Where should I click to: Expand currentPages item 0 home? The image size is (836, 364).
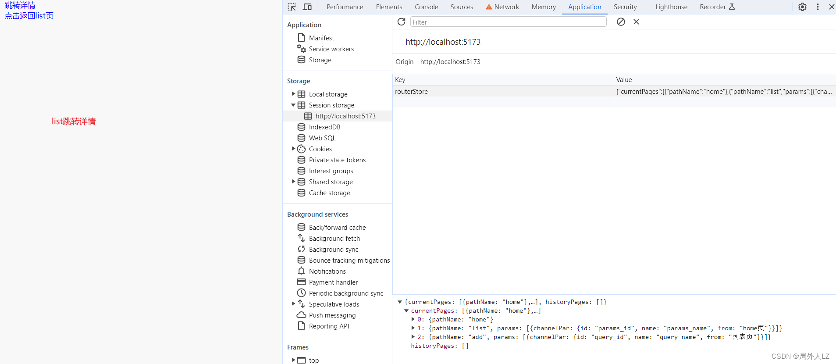[x=413, y=319]
